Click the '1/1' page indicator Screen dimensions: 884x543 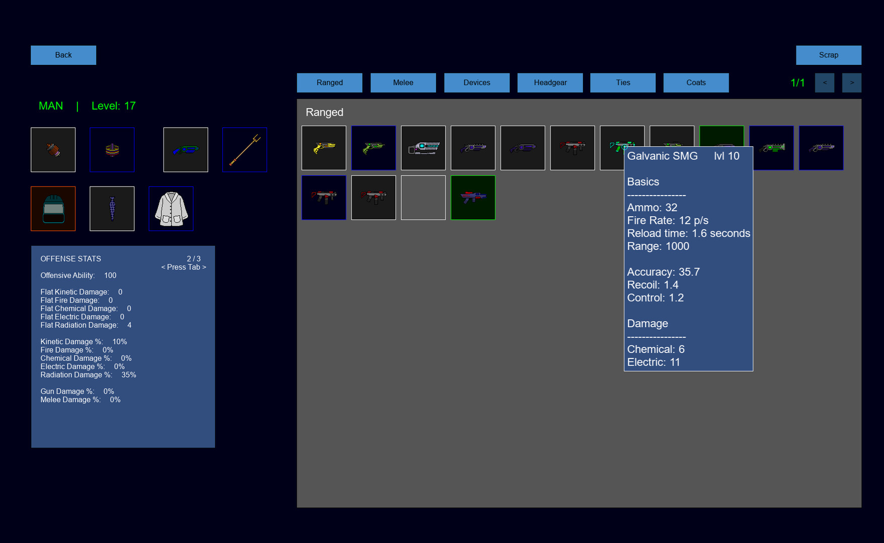click(x=798, y=83)
